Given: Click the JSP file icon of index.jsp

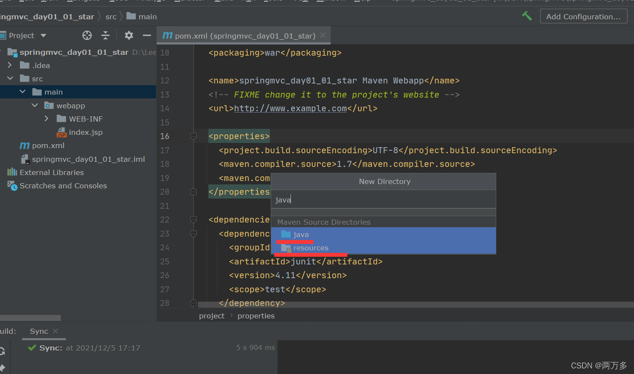Looking at the screenshot, I should [62, 132].
